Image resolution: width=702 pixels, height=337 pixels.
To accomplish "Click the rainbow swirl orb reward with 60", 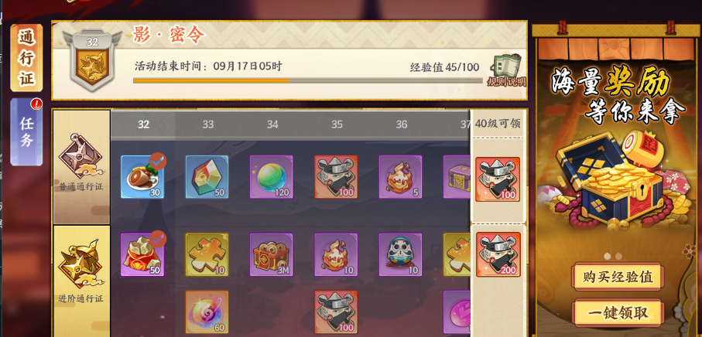I will 207,312.
